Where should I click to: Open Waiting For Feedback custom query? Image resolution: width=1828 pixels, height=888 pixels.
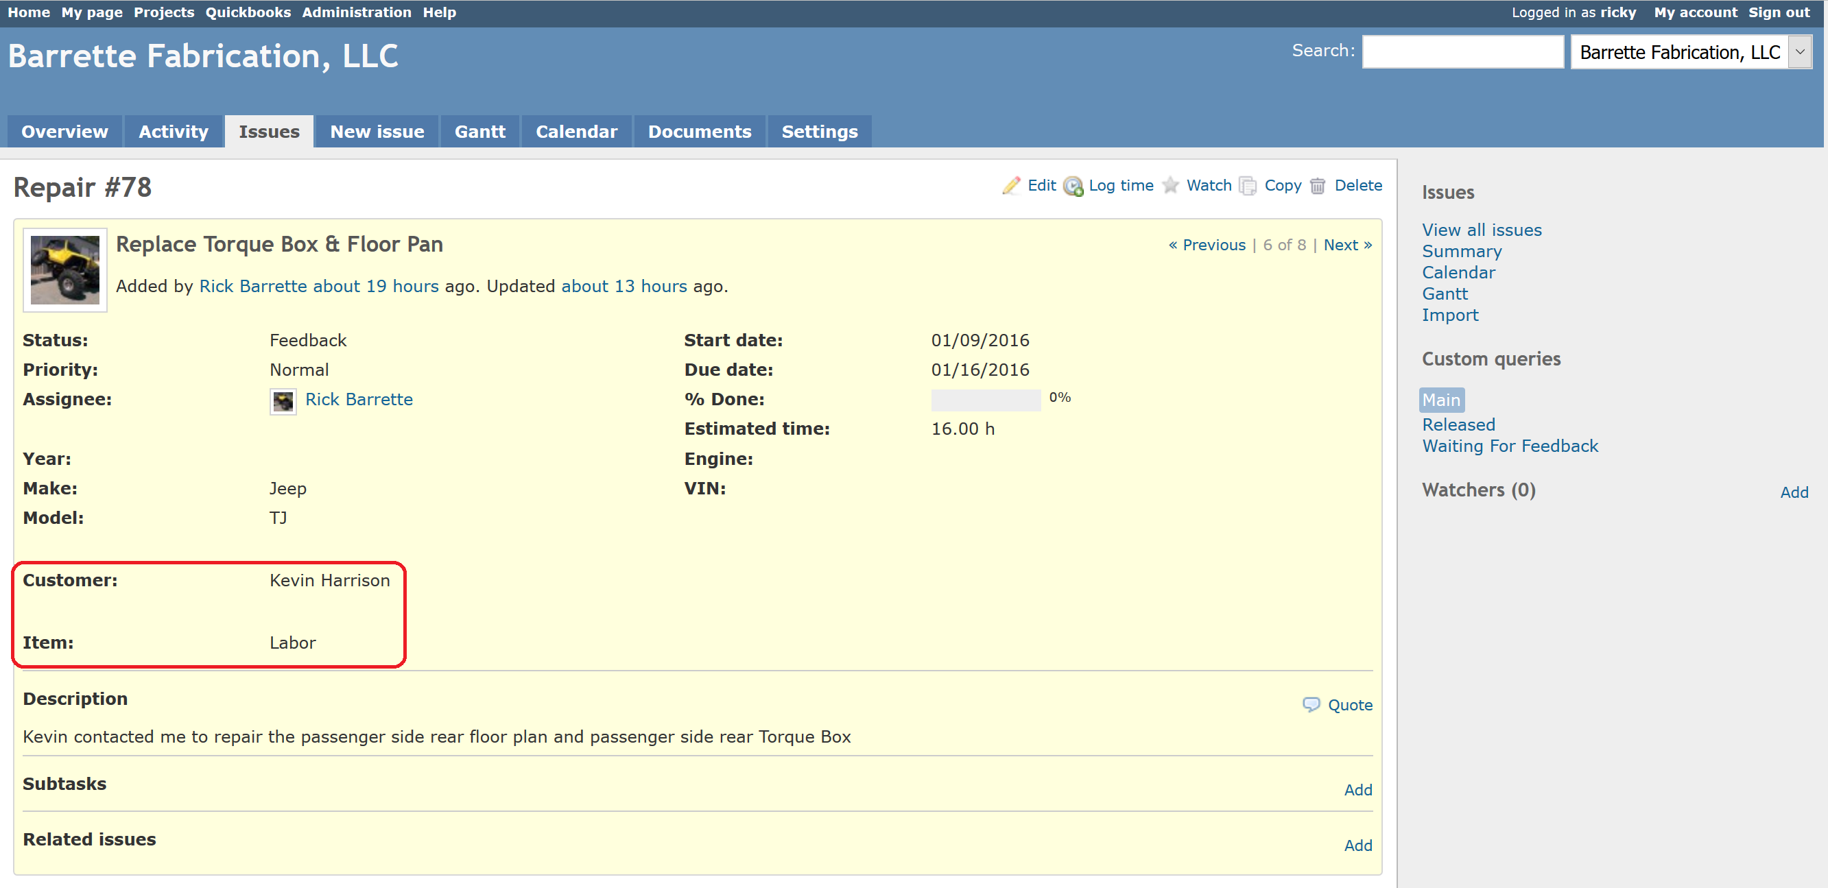(x=1509, y=446)
